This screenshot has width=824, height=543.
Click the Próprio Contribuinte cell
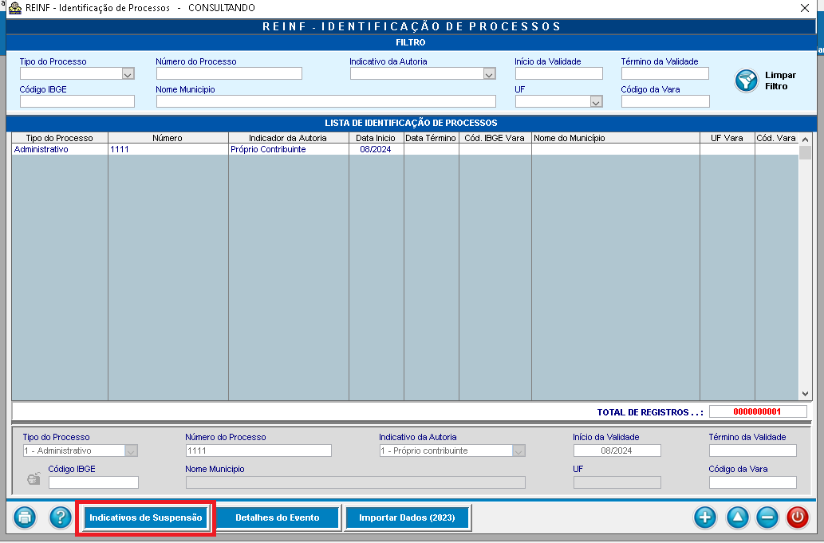click(x=289, y=149)
